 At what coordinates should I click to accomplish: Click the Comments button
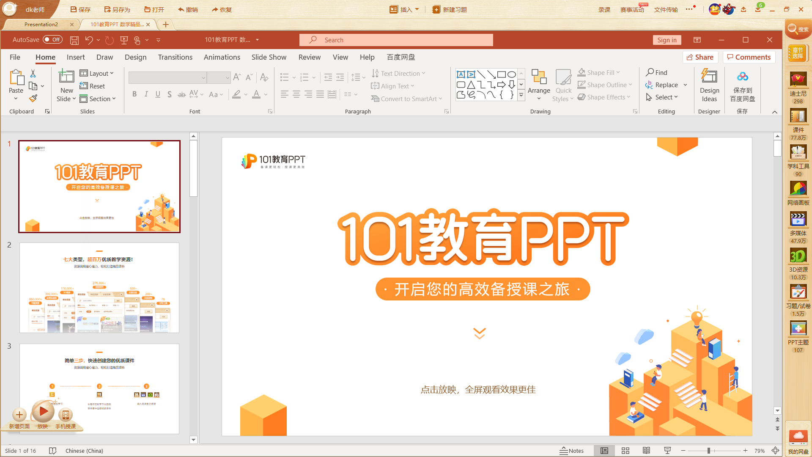click(x=749, y=57)
